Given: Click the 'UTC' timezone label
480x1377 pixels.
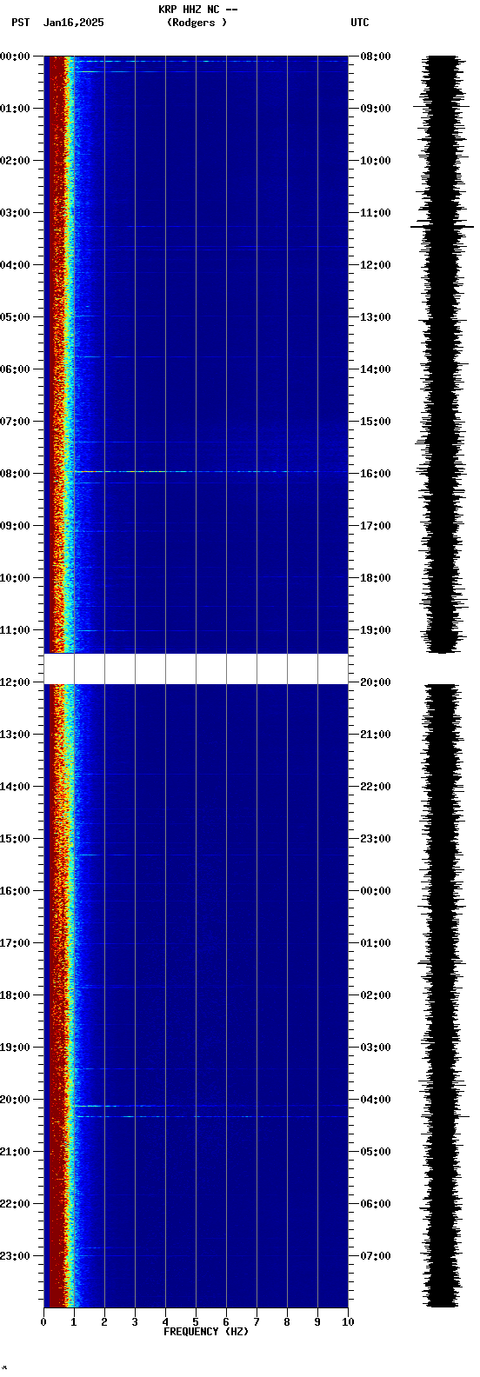Looking at the screenshot, I should tap(360, 23).
